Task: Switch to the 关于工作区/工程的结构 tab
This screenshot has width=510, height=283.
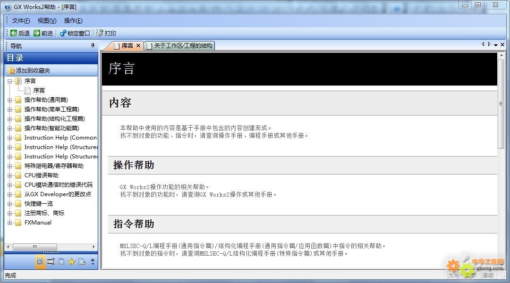Action: (179, 46)
